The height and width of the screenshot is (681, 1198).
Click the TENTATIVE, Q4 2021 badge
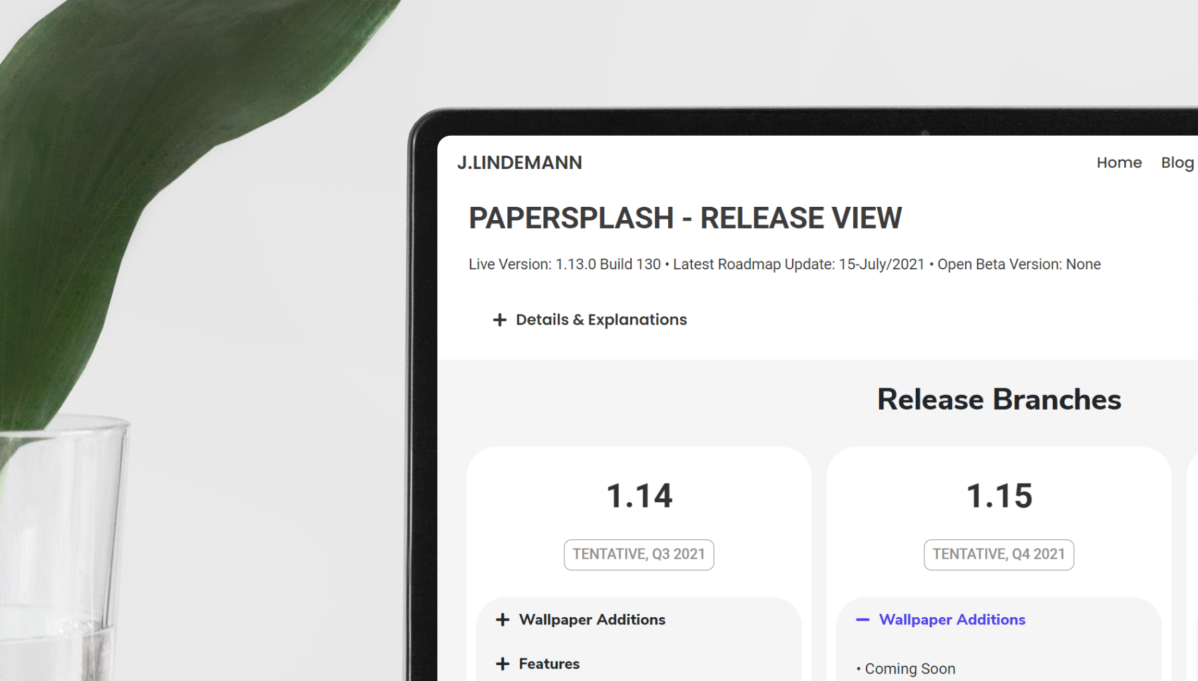coord(998,555)
